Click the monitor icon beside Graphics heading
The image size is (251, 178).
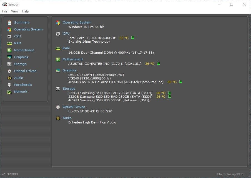click(58, 70)
